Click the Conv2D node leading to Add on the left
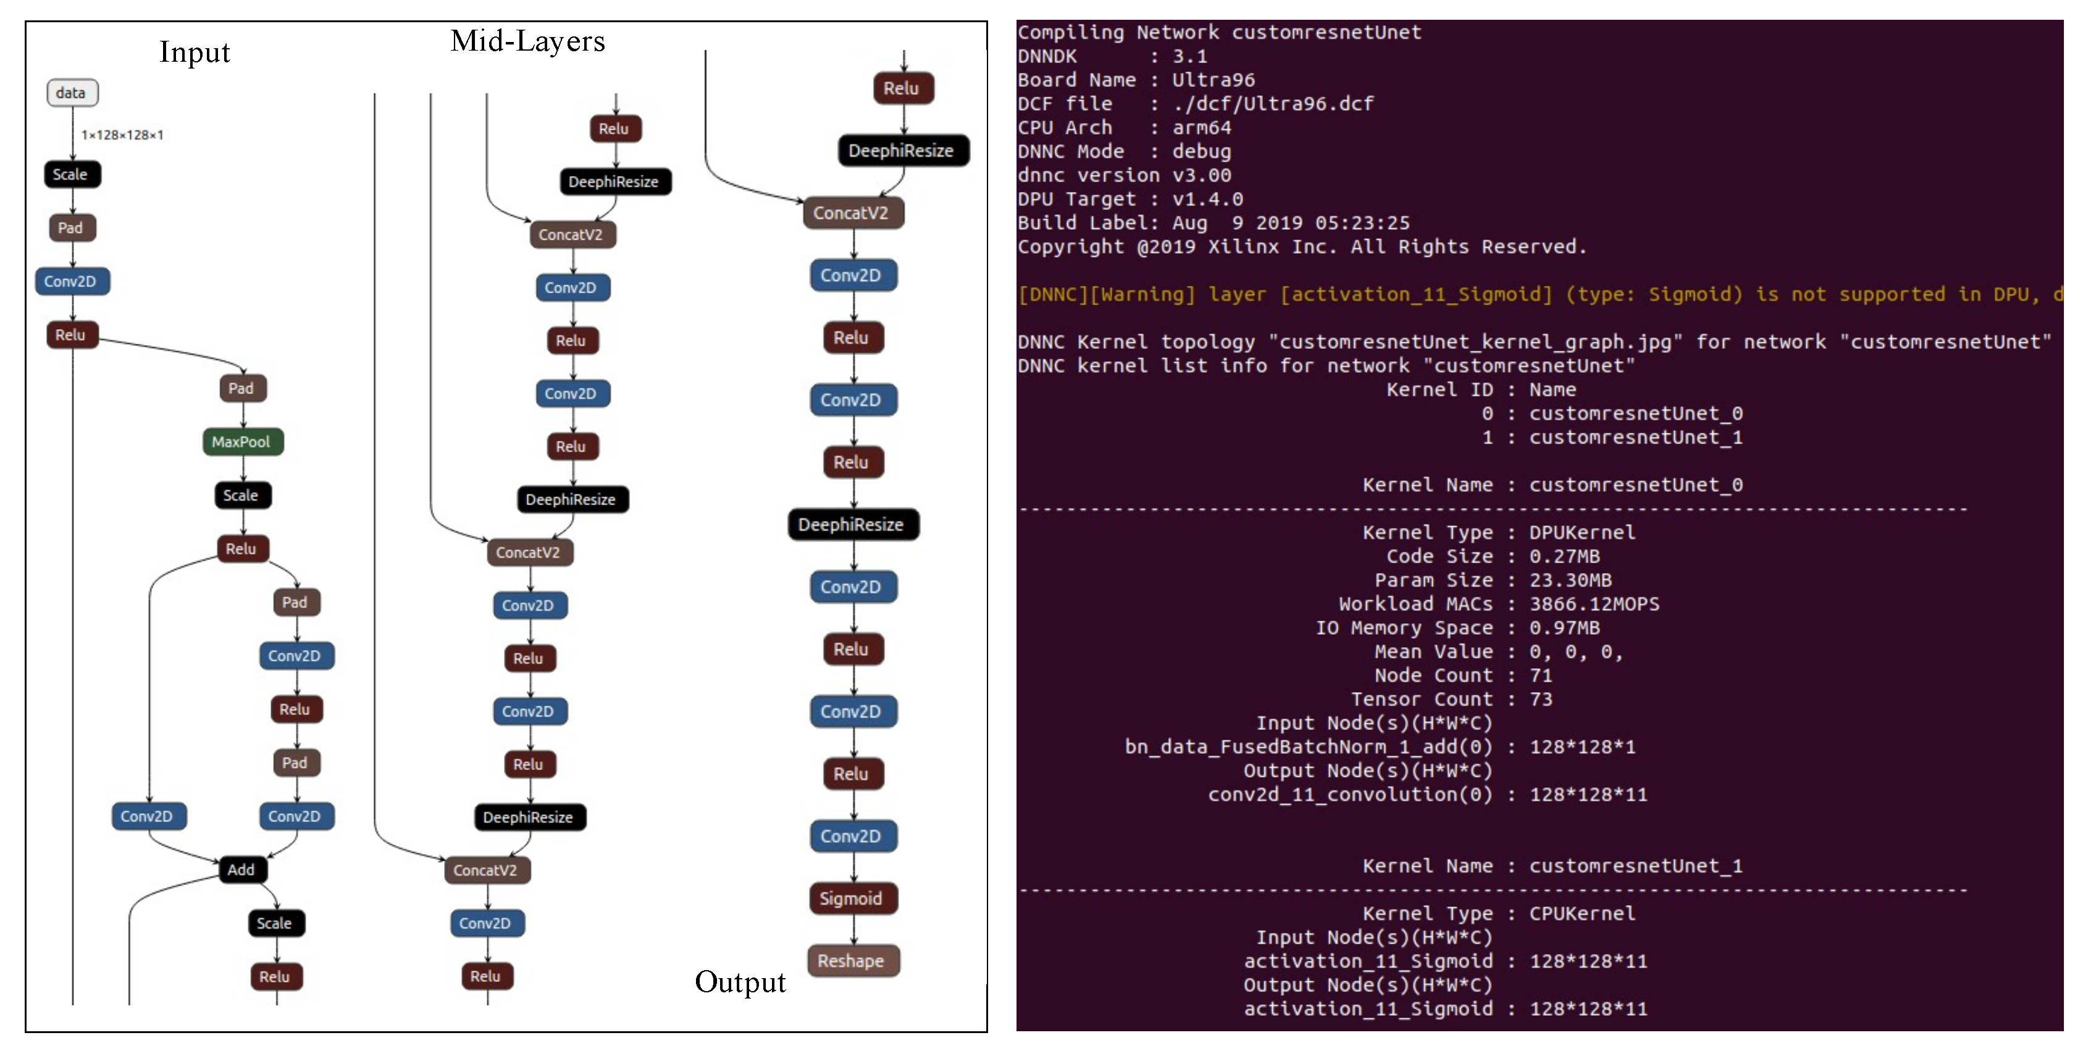2088x1051 pixels. 149,816
